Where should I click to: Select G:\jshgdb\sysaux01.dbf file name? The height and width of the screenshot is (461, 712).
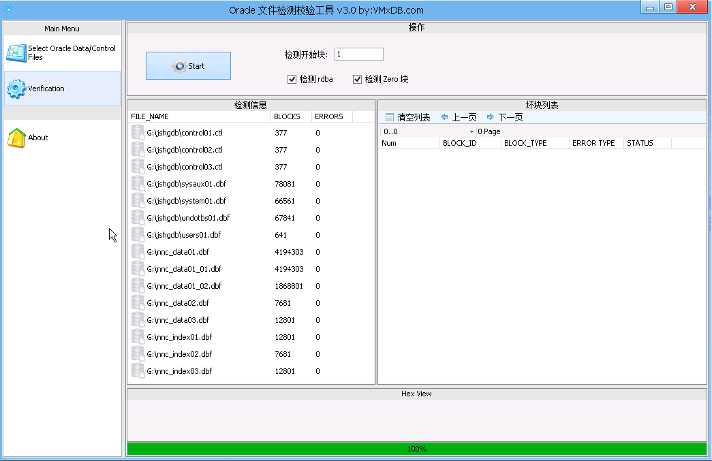pyautogui.click(x=187, y=184)
